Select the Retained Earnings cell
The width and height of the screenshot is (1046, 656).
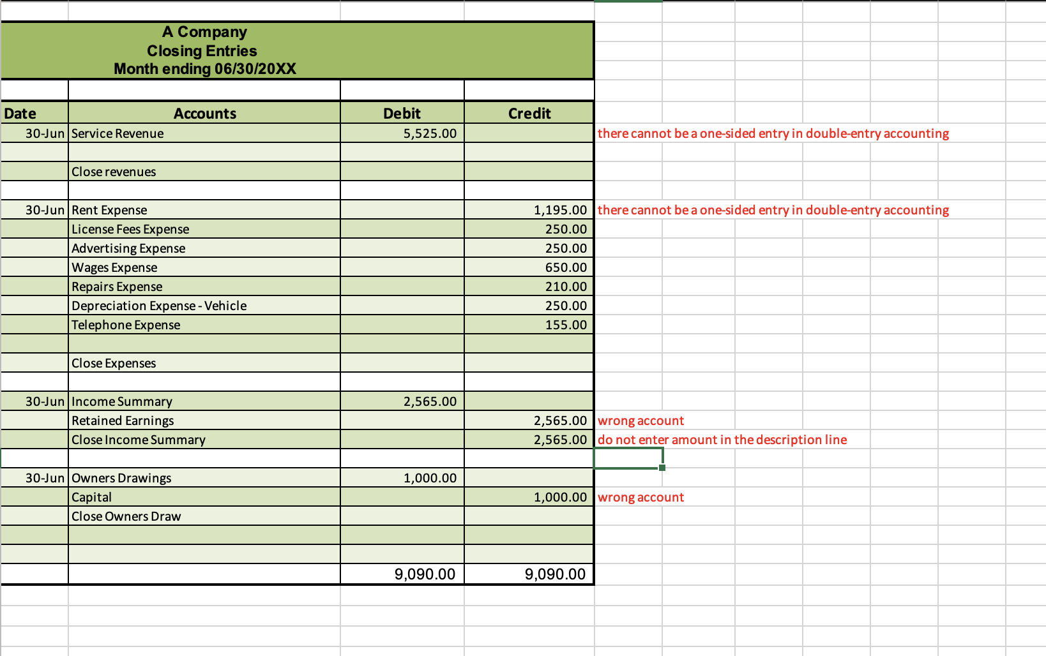122,421
